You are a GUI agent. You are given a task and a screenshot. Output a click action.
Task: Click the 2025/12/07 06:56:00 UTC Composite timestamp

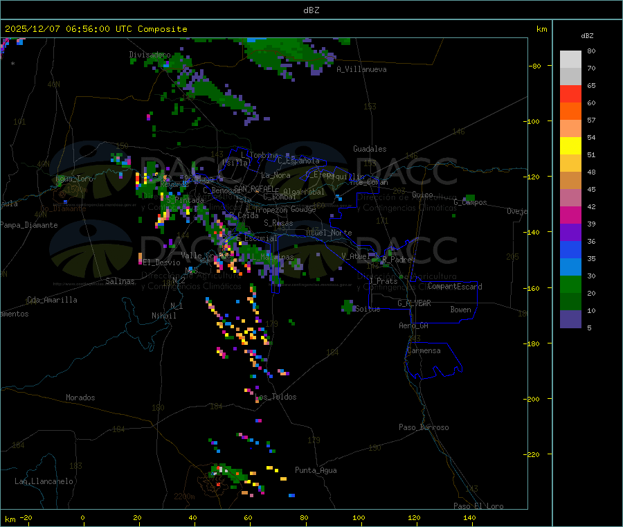pyautogui.click(x=96, y=29)
